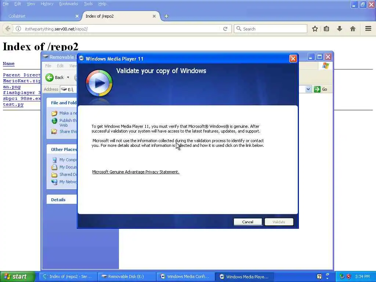This screenshot has width=376, height=282.
Task: Open Firefox downloads arrow icon
Action: point(340,29)
